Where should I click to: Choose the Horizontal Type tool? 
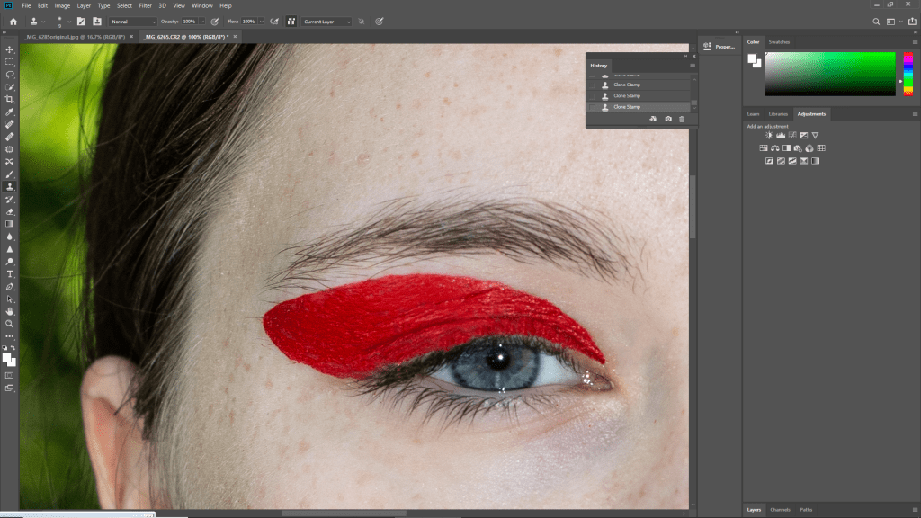click(10, 273)
